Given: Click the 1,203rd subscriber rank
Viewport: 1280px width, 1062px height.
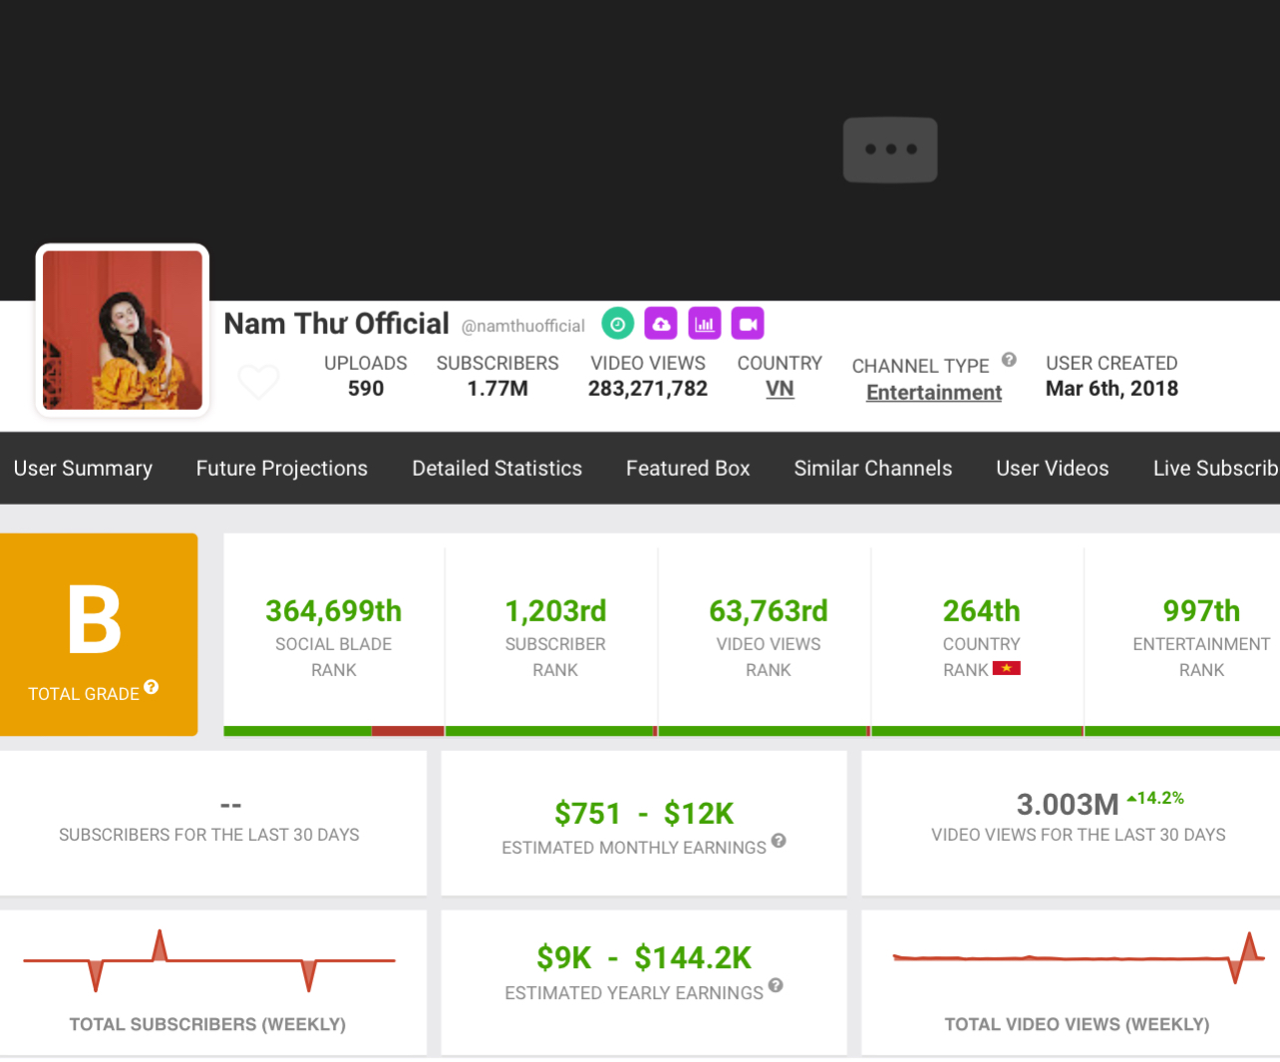Looking at the screenshot, I should pos(555,610).
